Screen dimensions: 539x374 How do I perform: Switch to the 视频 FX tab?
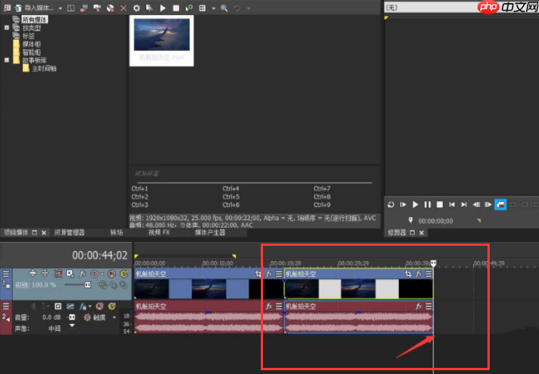tap(158, 232)
